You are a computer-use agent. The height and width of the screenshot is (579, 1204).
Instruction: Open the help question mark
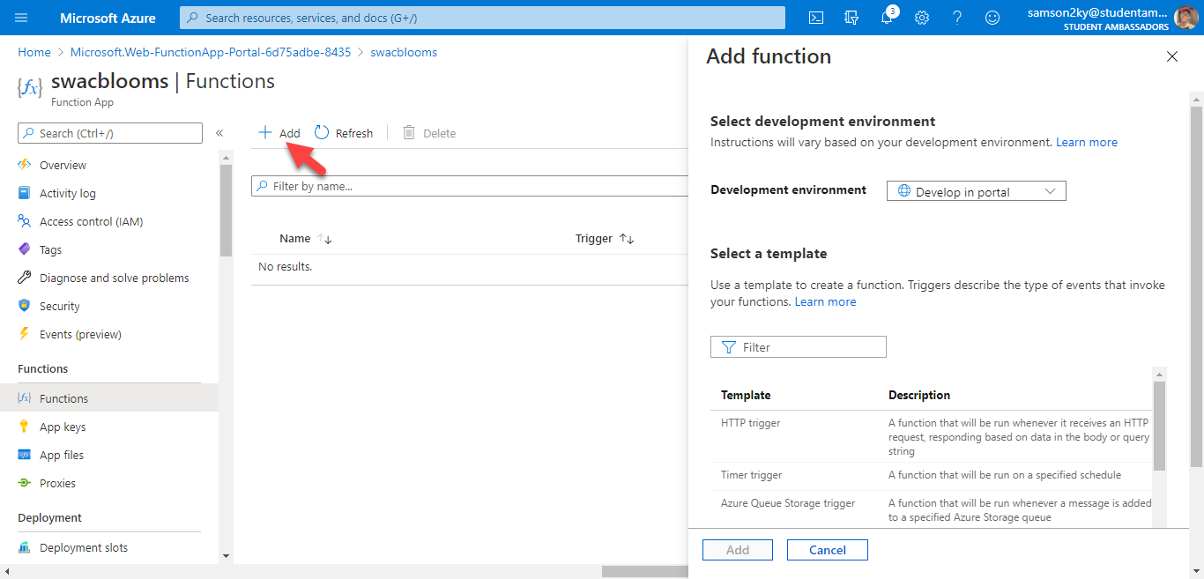(x=957, y=18)
